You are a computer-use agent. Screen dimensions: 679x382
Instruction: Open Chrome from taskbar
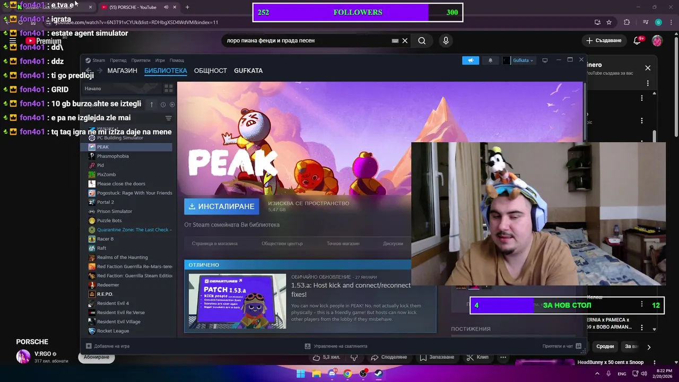[x=347, y=374]
